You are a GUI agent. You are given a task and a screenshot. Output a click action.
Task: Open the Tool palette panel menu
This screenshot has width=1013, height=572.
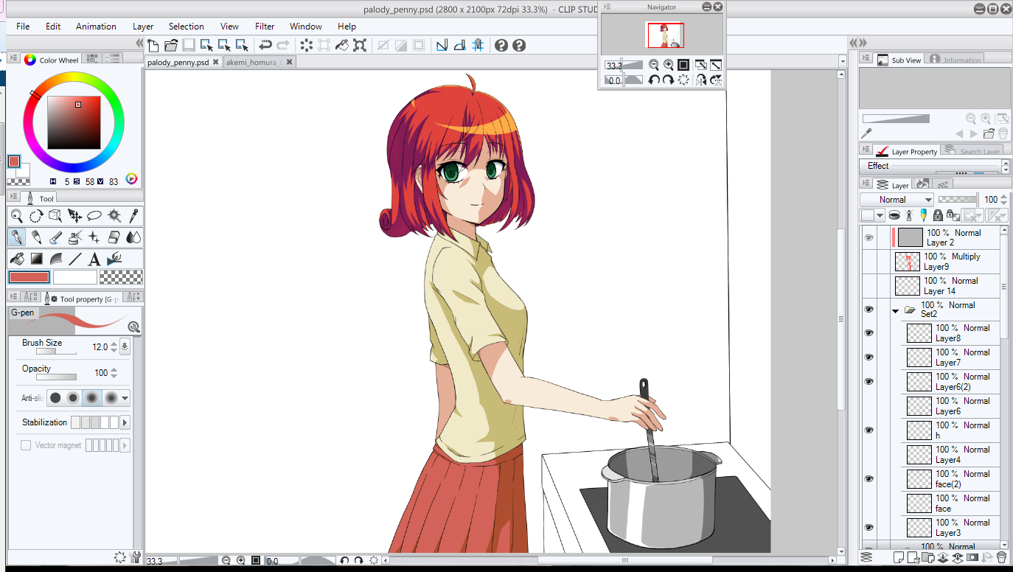(14, 198)
